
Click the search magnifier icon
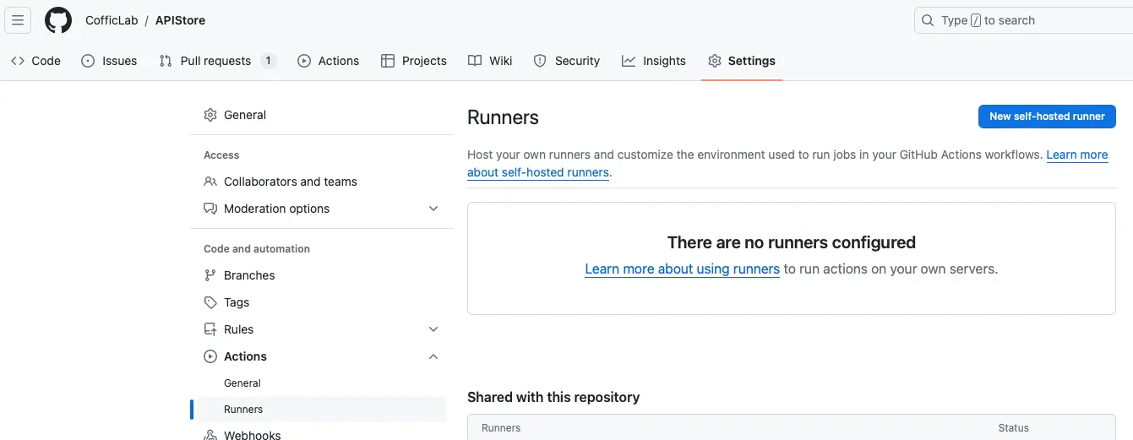click(x=928, y=20)
